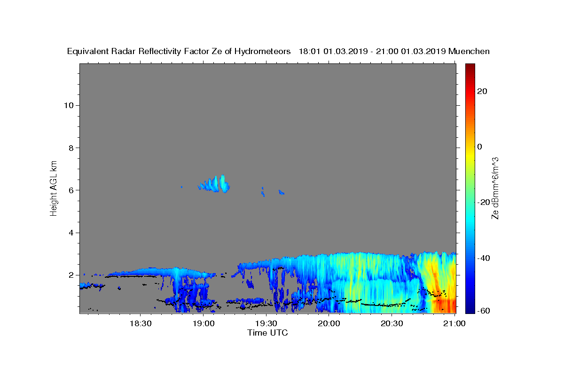Image resolution: width=564 pixels, height=376 pixels.
Task: Click the 19:30 time tick label
Action: tap(266, 323)
